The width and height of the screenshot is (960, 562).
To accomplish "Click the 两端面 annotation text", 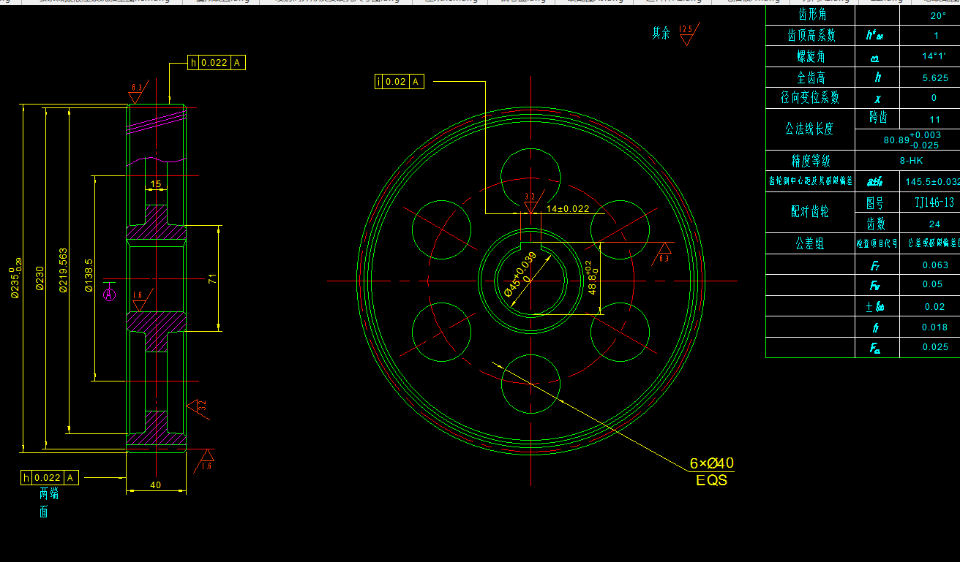I will pyautogui.click(x=48, y=503).
